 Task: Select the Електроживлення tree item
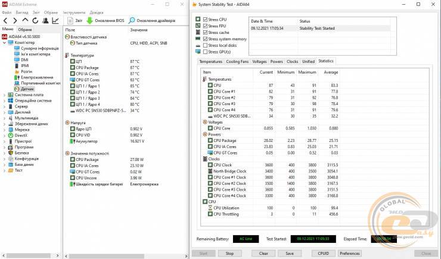click(x=37, y=77)
